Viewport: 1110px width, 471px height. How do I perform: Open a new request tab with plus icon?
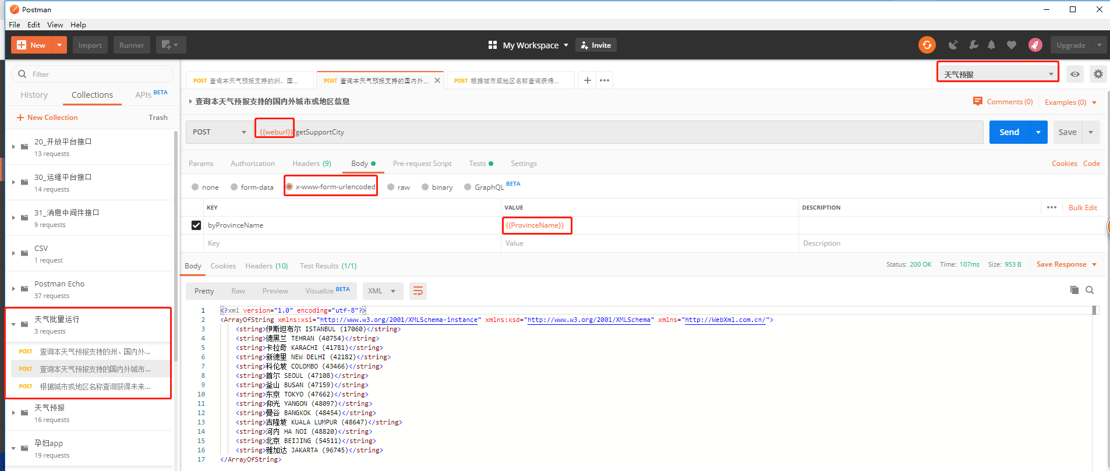pos(588,80)
